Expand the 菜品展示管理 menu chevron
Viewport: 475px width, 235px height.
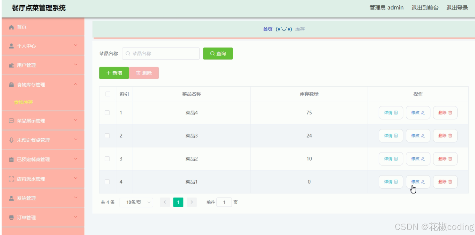click(76, 120)
